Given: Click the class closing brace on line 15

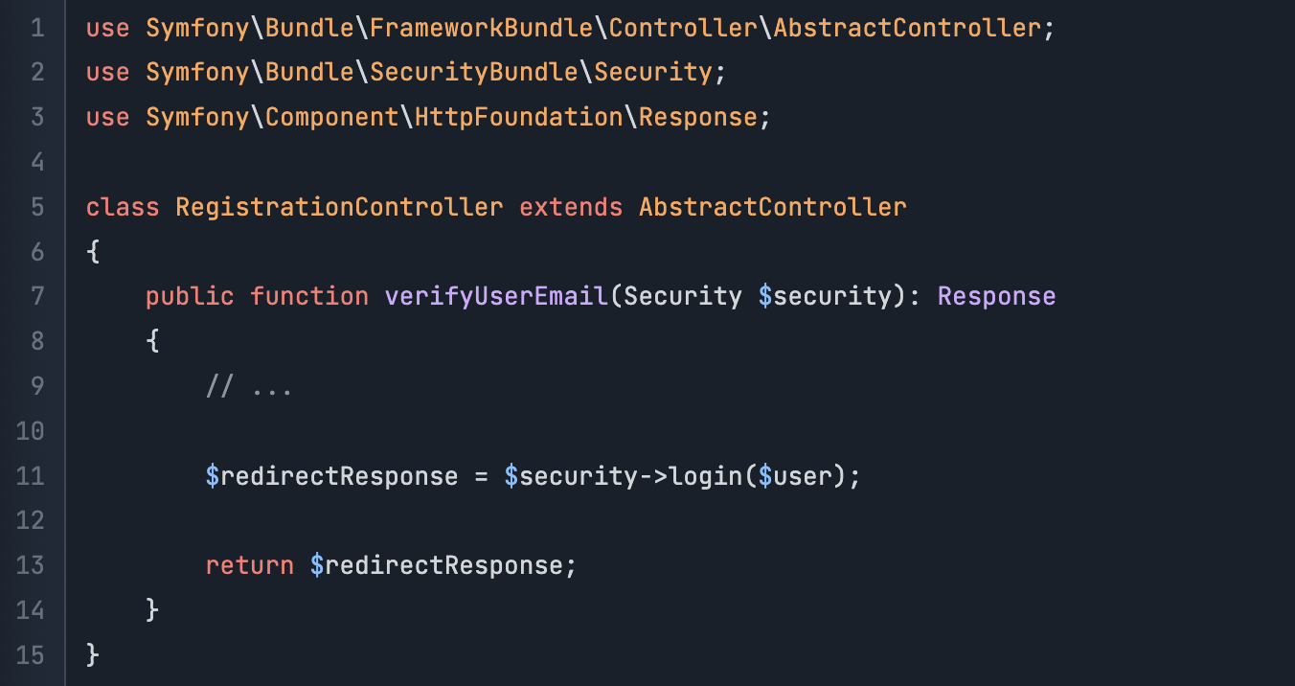Looking at the screenshot, I should [x=93, y=654].
